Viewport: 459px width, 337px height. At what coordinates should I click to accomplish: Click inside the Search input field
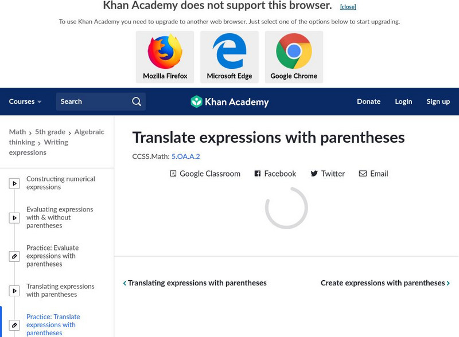pyautogui.click(x=92, y=101)
